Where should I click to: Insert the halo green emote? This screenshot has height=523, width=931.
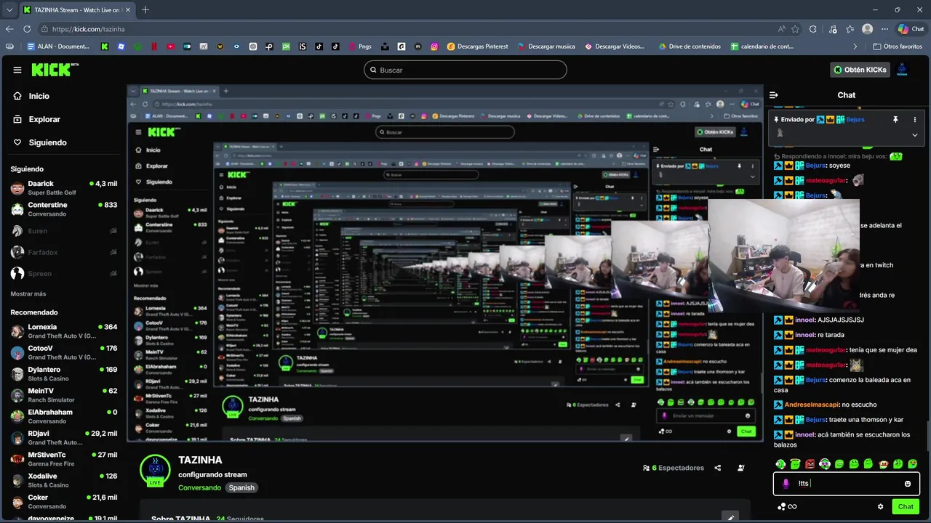click(x=796, y=464)
